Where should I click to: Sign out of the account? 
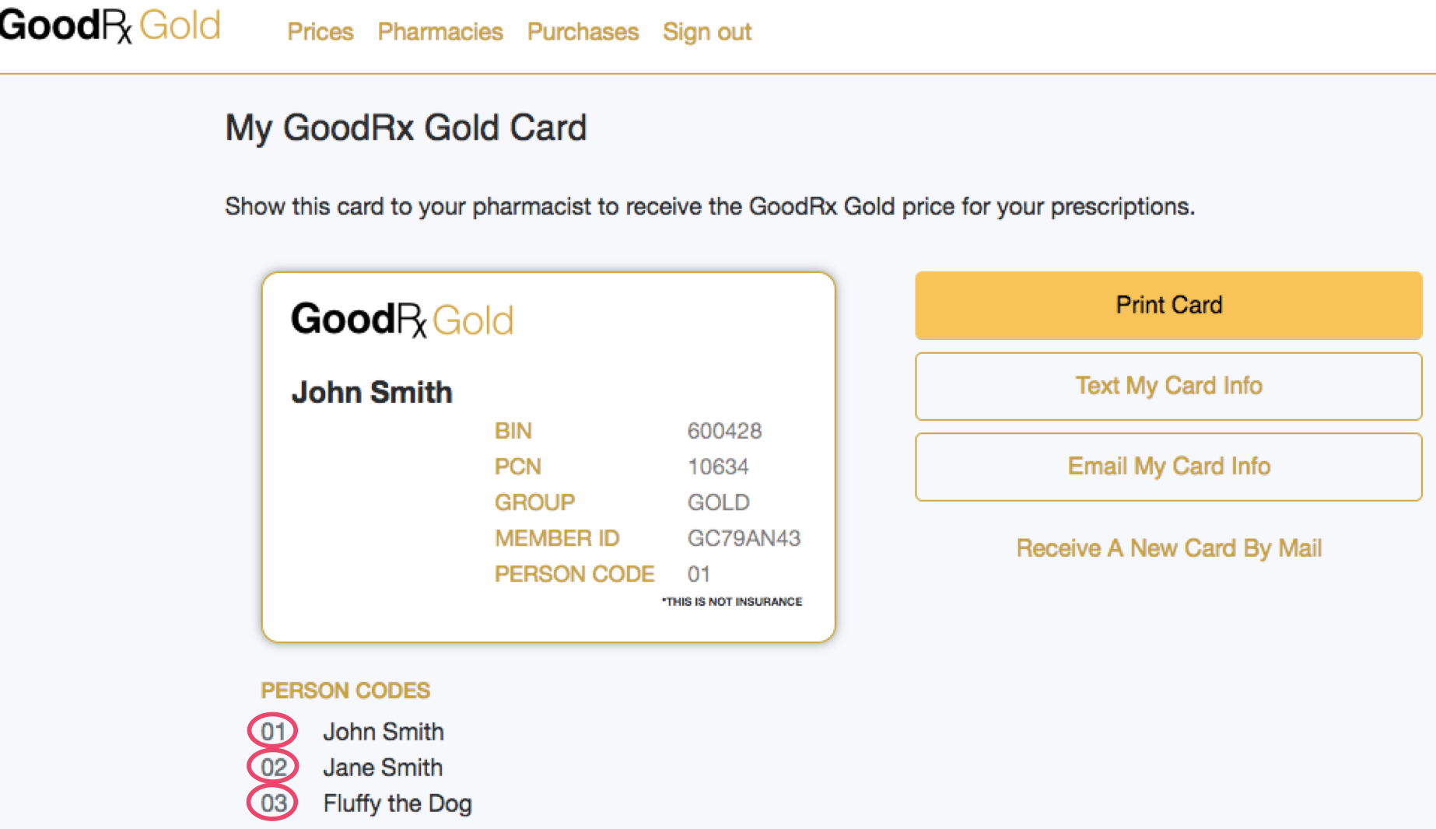click(707, 32)
